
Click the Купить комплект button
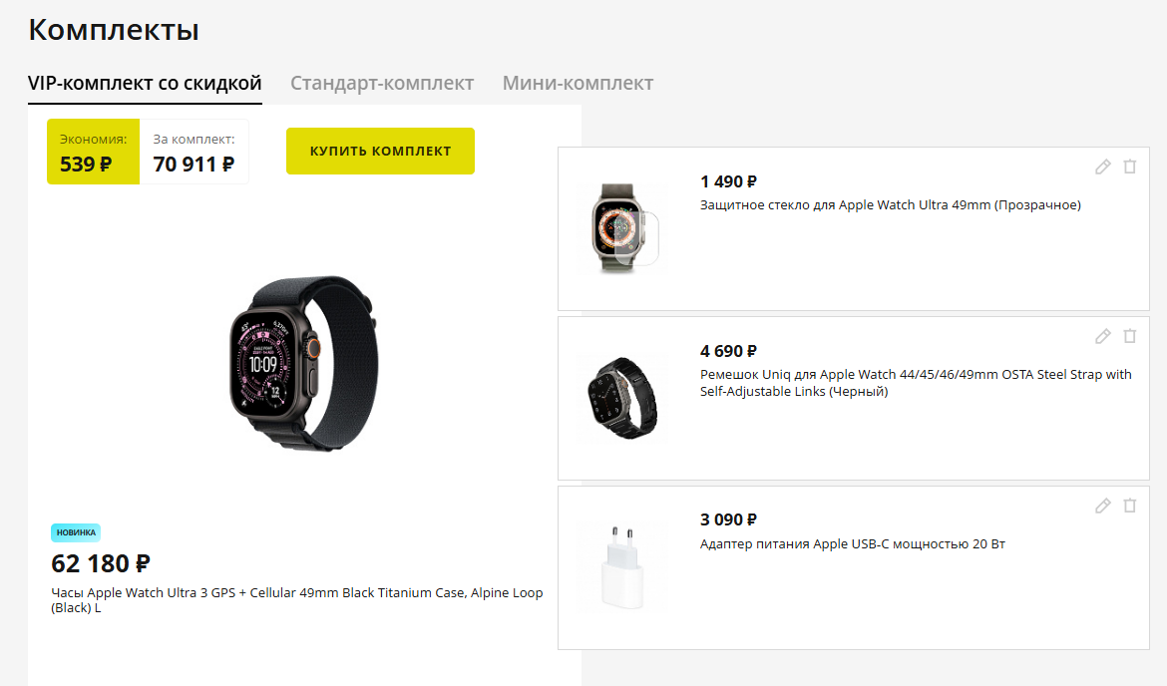(380, 151)
